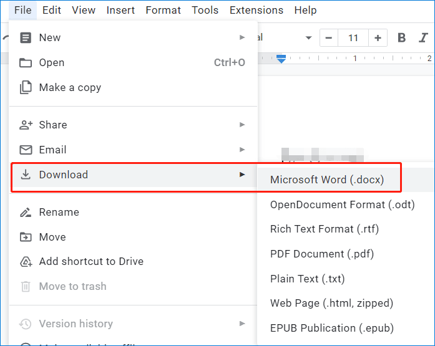Click the Make a copy icon
Image resolution: width=435 pixels, height=346 pixels.
click(26, 87)
